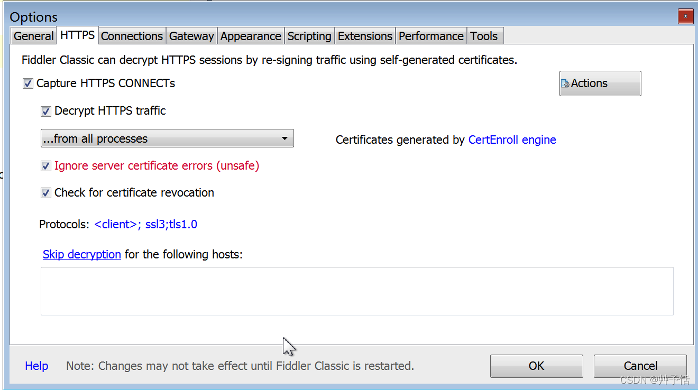The height and width of the screenshot is (390, 698).
Task: Select the HTTPS tab
Action: 77,35
